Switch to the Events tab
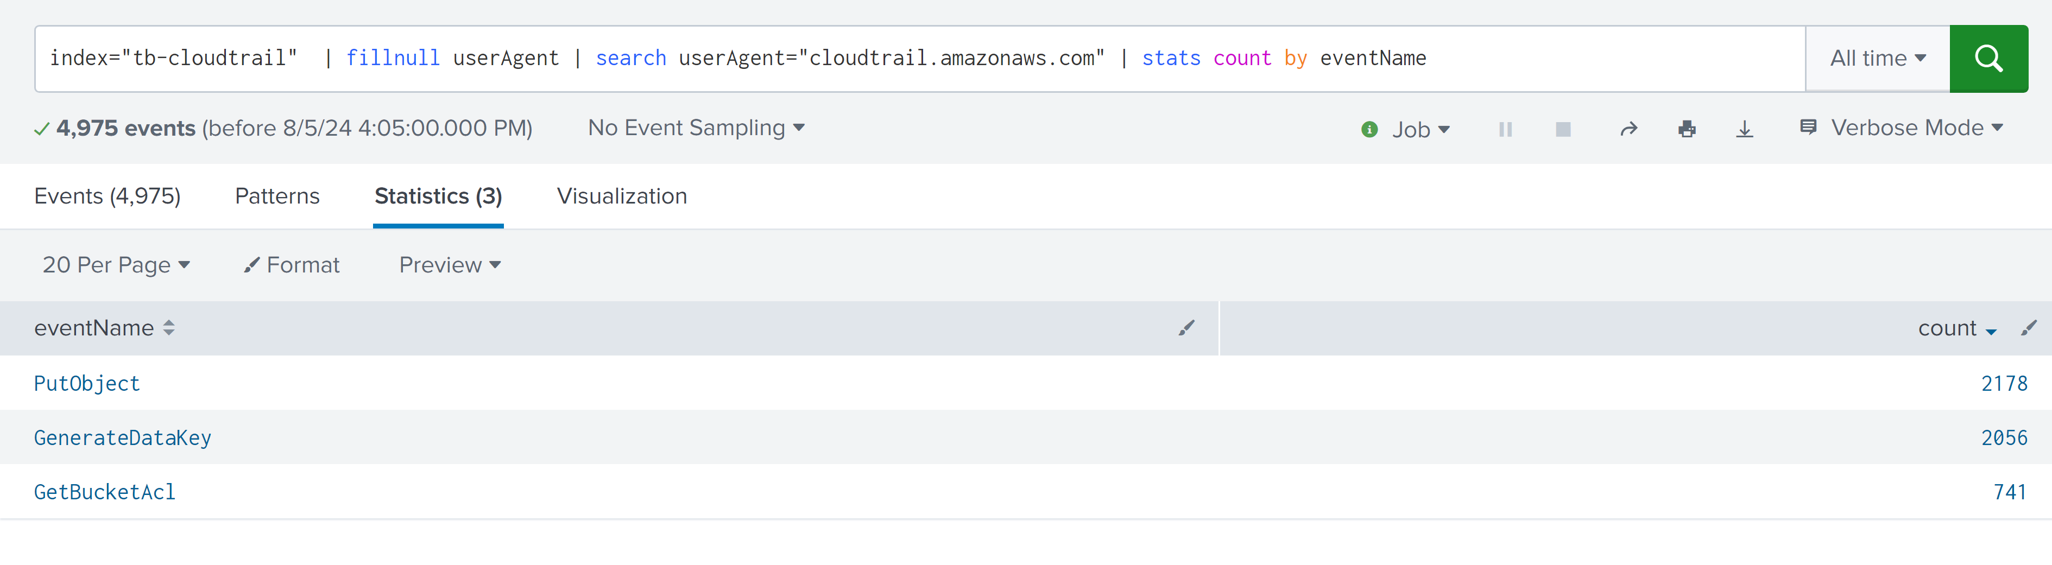The image size is (2052, 565). (x=108, y=196)
